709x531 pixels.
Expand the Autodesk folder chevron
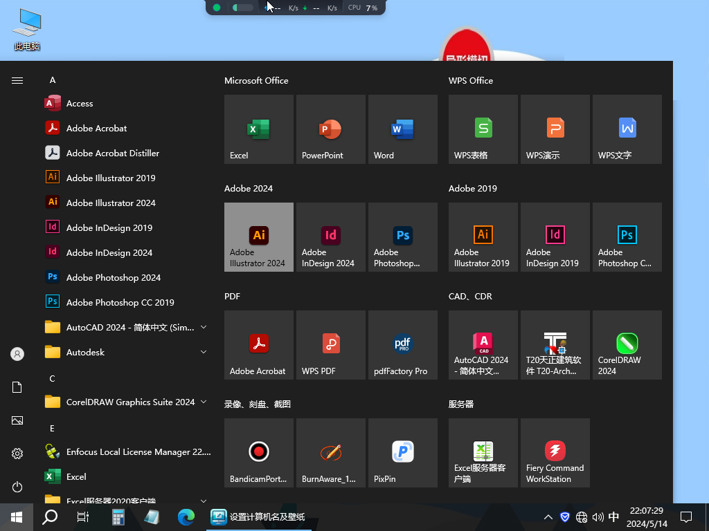point(204,352)
